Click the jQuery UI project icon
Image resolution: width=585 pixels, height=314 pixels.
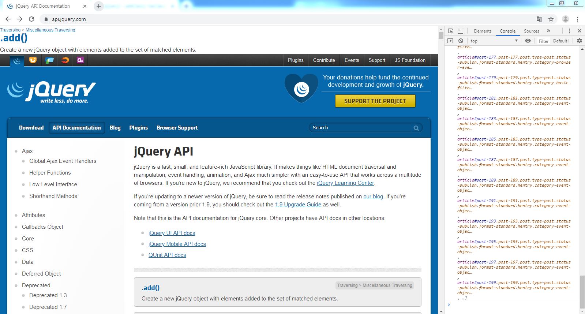click(33, 60)
